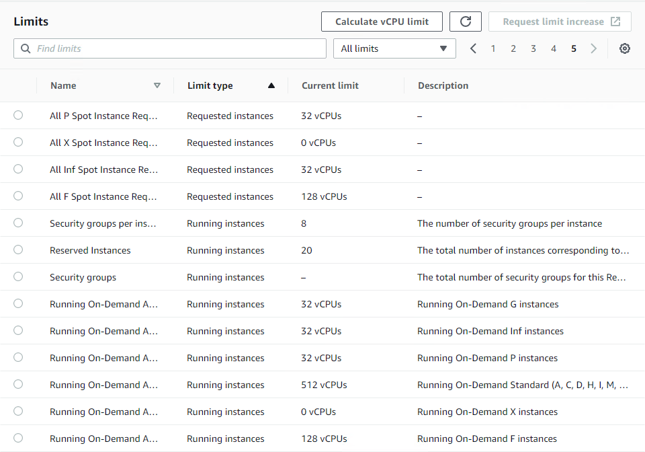Screen dimensions: 645x452
Task: Select the Running On-Demand F instances radio
Action: [x=18, y=438]
